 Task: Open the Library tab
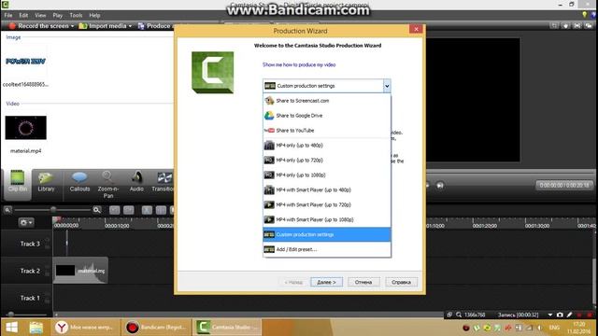pyautogui.click(x=46, y=182)
